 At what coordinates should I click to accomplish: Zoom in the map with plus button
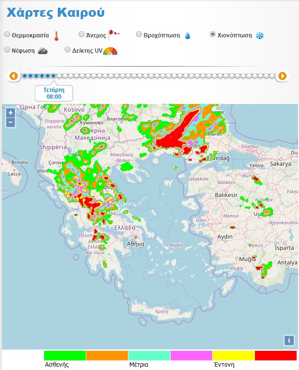click(11, 113)
